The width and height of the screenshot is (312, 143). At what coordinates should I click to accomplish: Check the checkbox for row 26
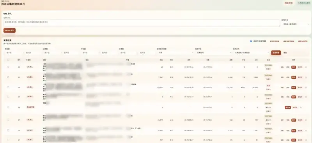click(8, 87)
